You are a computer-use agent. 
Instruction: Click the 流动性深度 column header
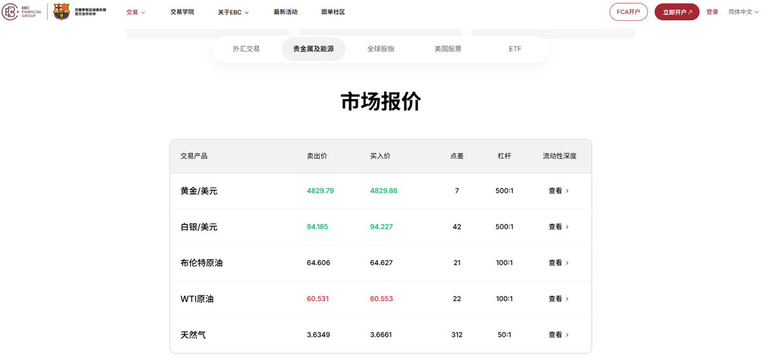(x=559, y=156)
